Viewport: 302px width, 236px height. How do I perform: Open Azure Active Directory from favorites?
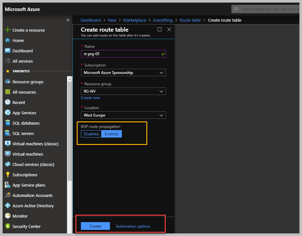coord(33,206)
